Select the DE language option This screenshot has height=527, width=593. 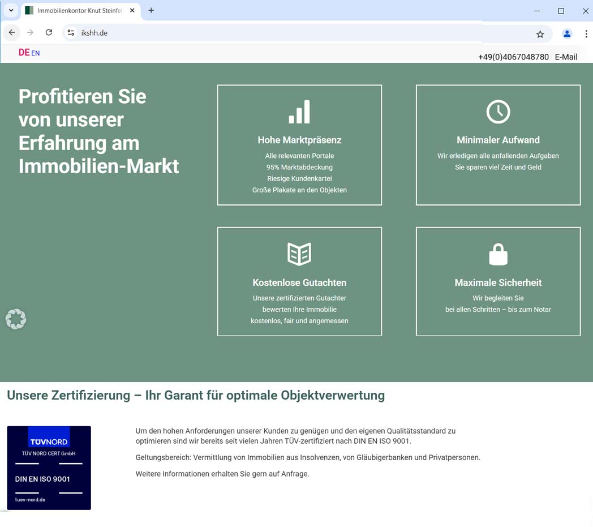click(24, 53)
